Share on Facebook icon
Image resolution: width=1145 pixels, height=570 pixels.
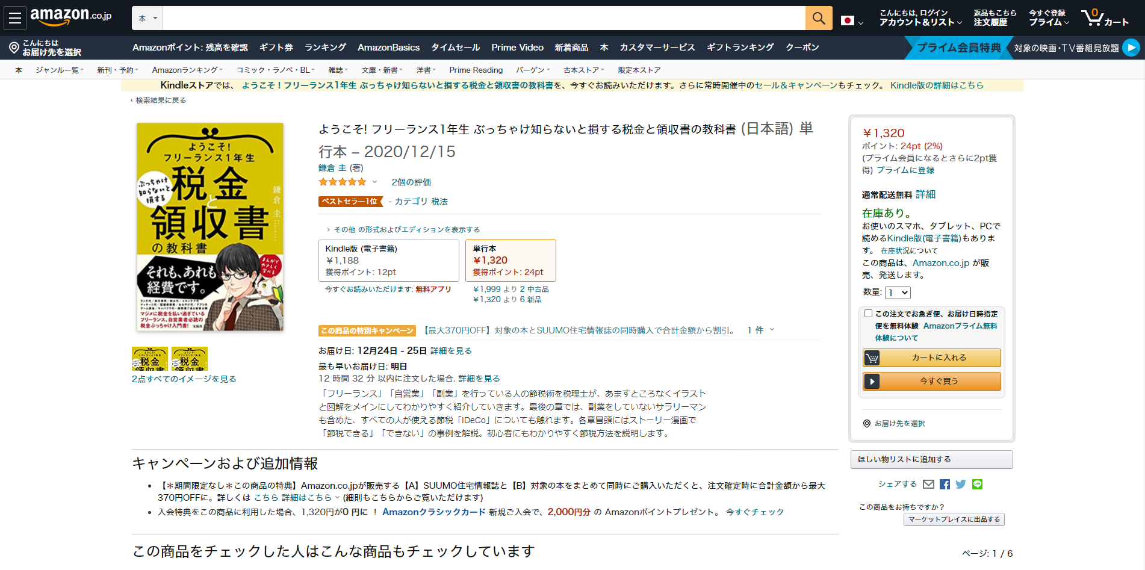[x=945, y=485]
